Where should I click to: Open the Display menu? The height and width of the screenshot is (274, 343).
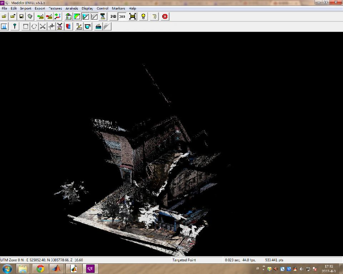pyautogui.click(x=87, y=8)
